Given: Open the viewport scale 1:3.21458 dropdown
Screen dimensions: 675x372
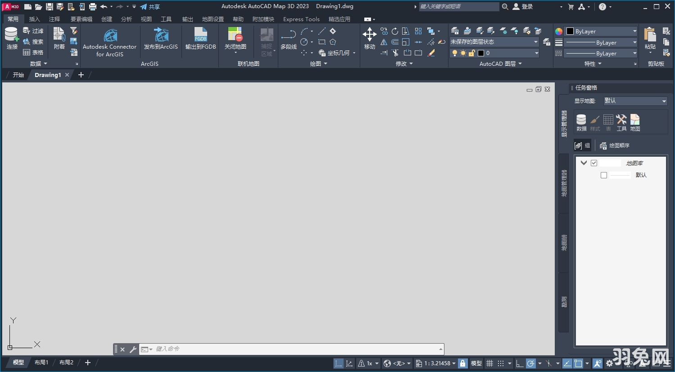Looking at the screenshot, I should click(435, 363).
